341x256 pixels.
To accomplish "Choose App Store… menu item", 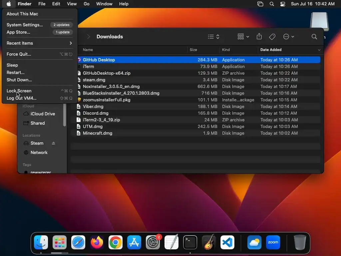I will pos(39,32).
